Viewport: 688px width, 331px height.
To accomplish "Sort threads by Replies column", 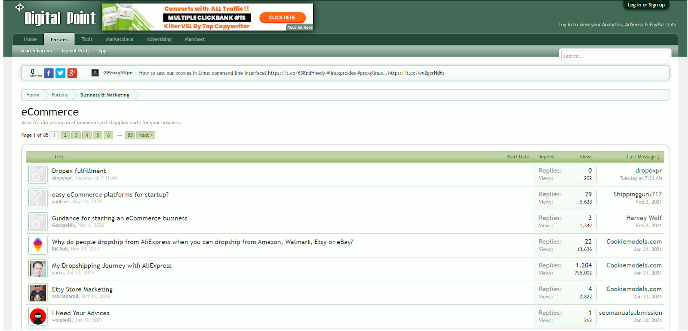I will 546,157.
